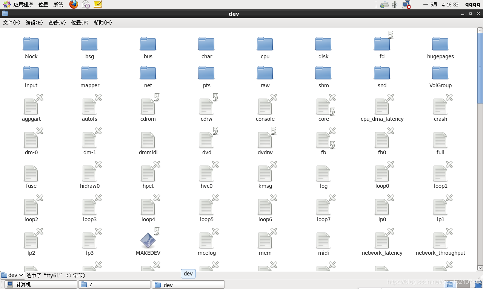Select the dmmidi file icon
Image resolution: width=483 pixels, height=289 pixels.
(x=148, y=140)
